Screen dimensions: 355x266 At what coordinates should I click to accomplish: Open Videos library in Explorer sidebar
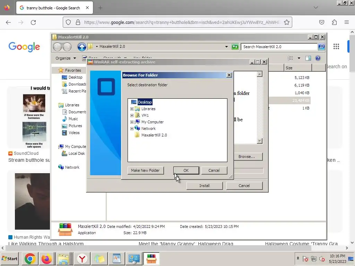(x=74, y=133)
